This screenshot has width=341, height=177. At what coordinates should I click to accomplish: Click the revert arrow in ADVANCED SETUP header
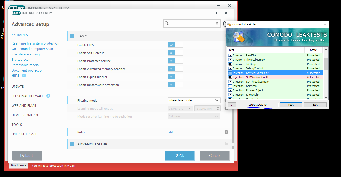point(226,144)
